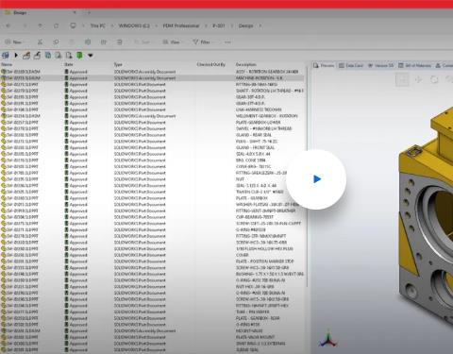Click P-001 in the breadcrumb path
This screenshot has width=453, height=354.
219,25
